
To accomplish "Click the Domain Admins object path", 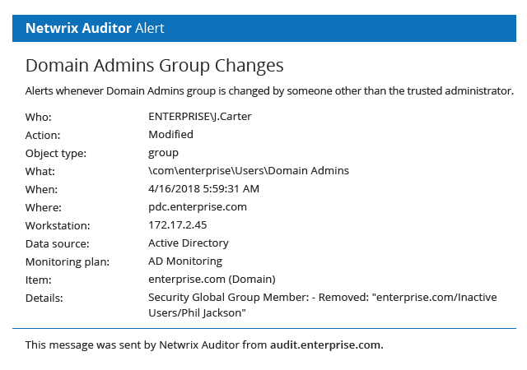I will (249, 170).
